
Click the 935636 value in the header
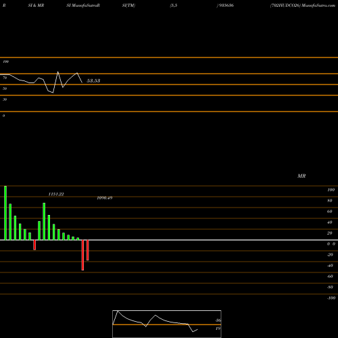[x=226, y=5]
